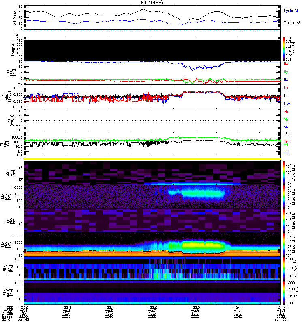Image resolution: width=304 pixels, height=325 pixels.
Task: Click the FBK nT color bar
Action: click(284, 292)
